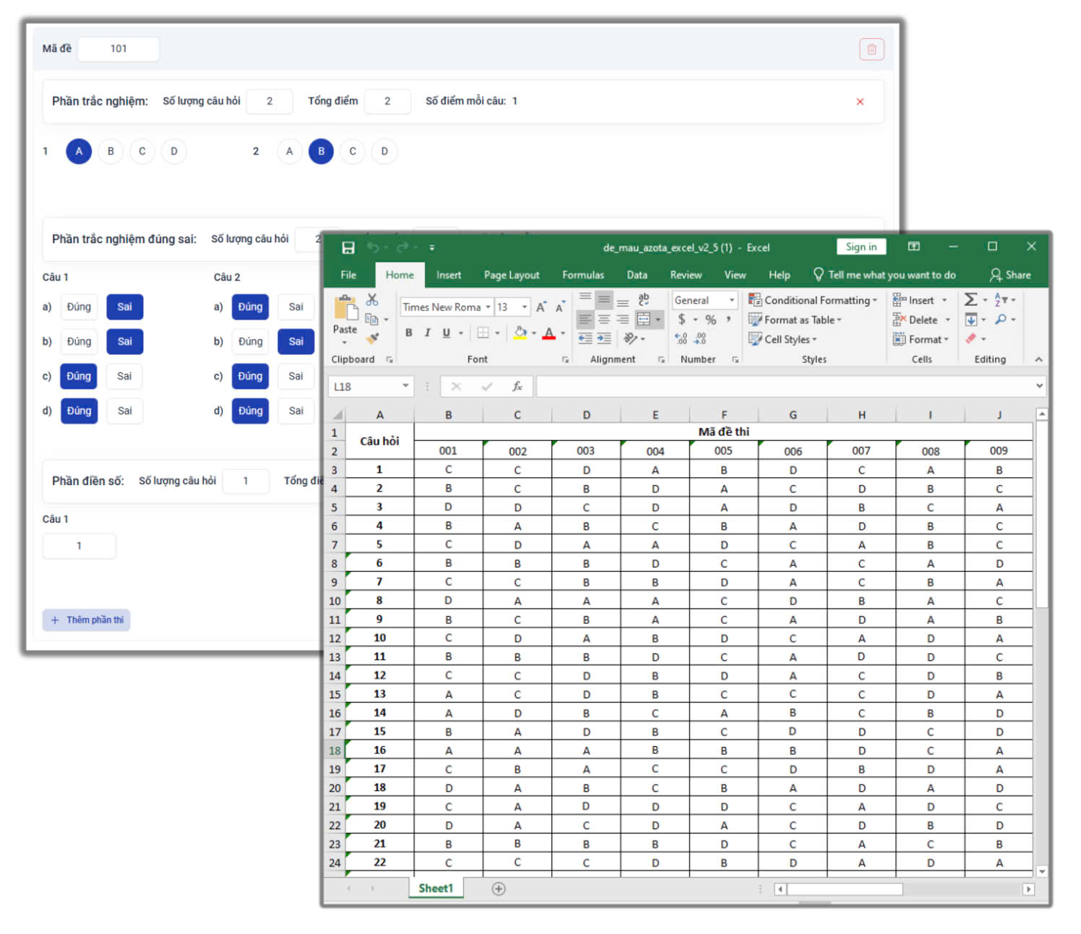Click Increase Decimal icon

pyautogui.click(x=681, y=338)
